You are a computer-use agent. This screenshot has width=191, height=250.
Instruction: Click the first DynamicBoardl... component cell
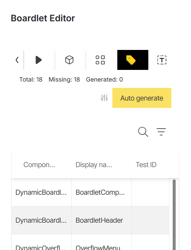coord(42,192)
